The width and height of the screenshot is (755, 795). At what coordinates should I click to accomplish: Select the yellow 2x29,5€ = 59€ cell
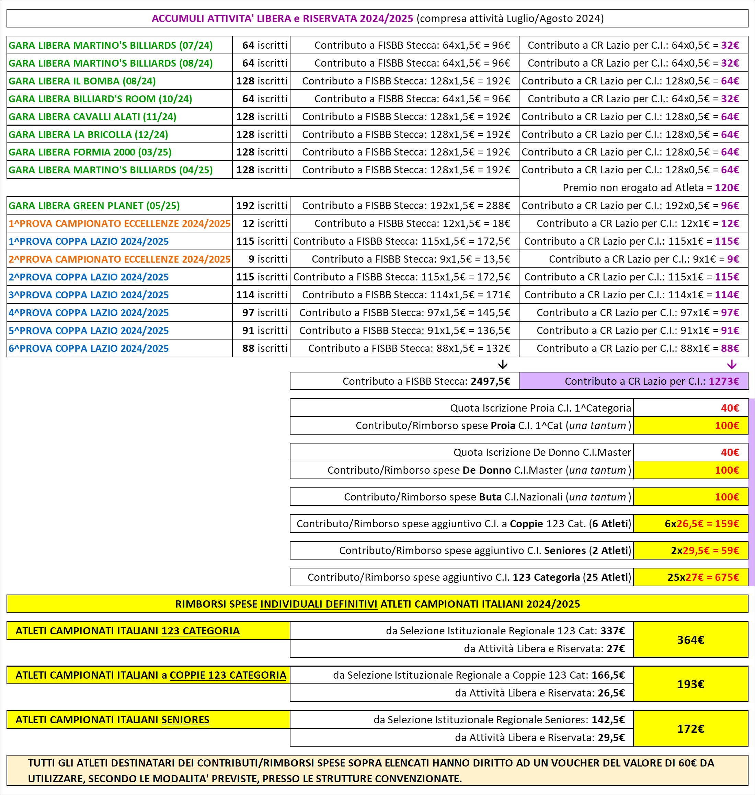(690, 550)
